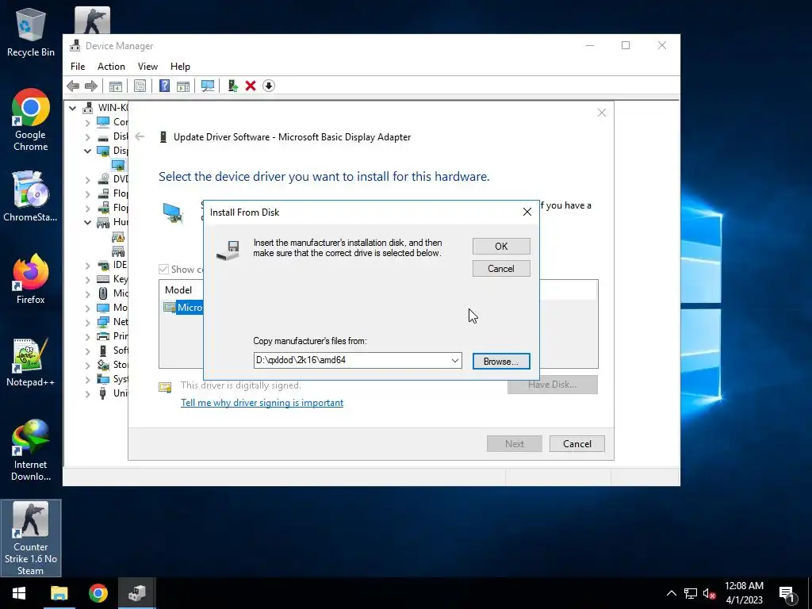The image size is (812, 609).
Task: Select the highlighted Micro... model list entry
Action: tap(183, 308)
